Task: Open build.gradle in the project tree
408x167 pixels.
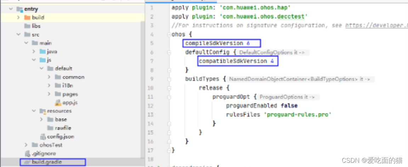Action: pos(47,162)
